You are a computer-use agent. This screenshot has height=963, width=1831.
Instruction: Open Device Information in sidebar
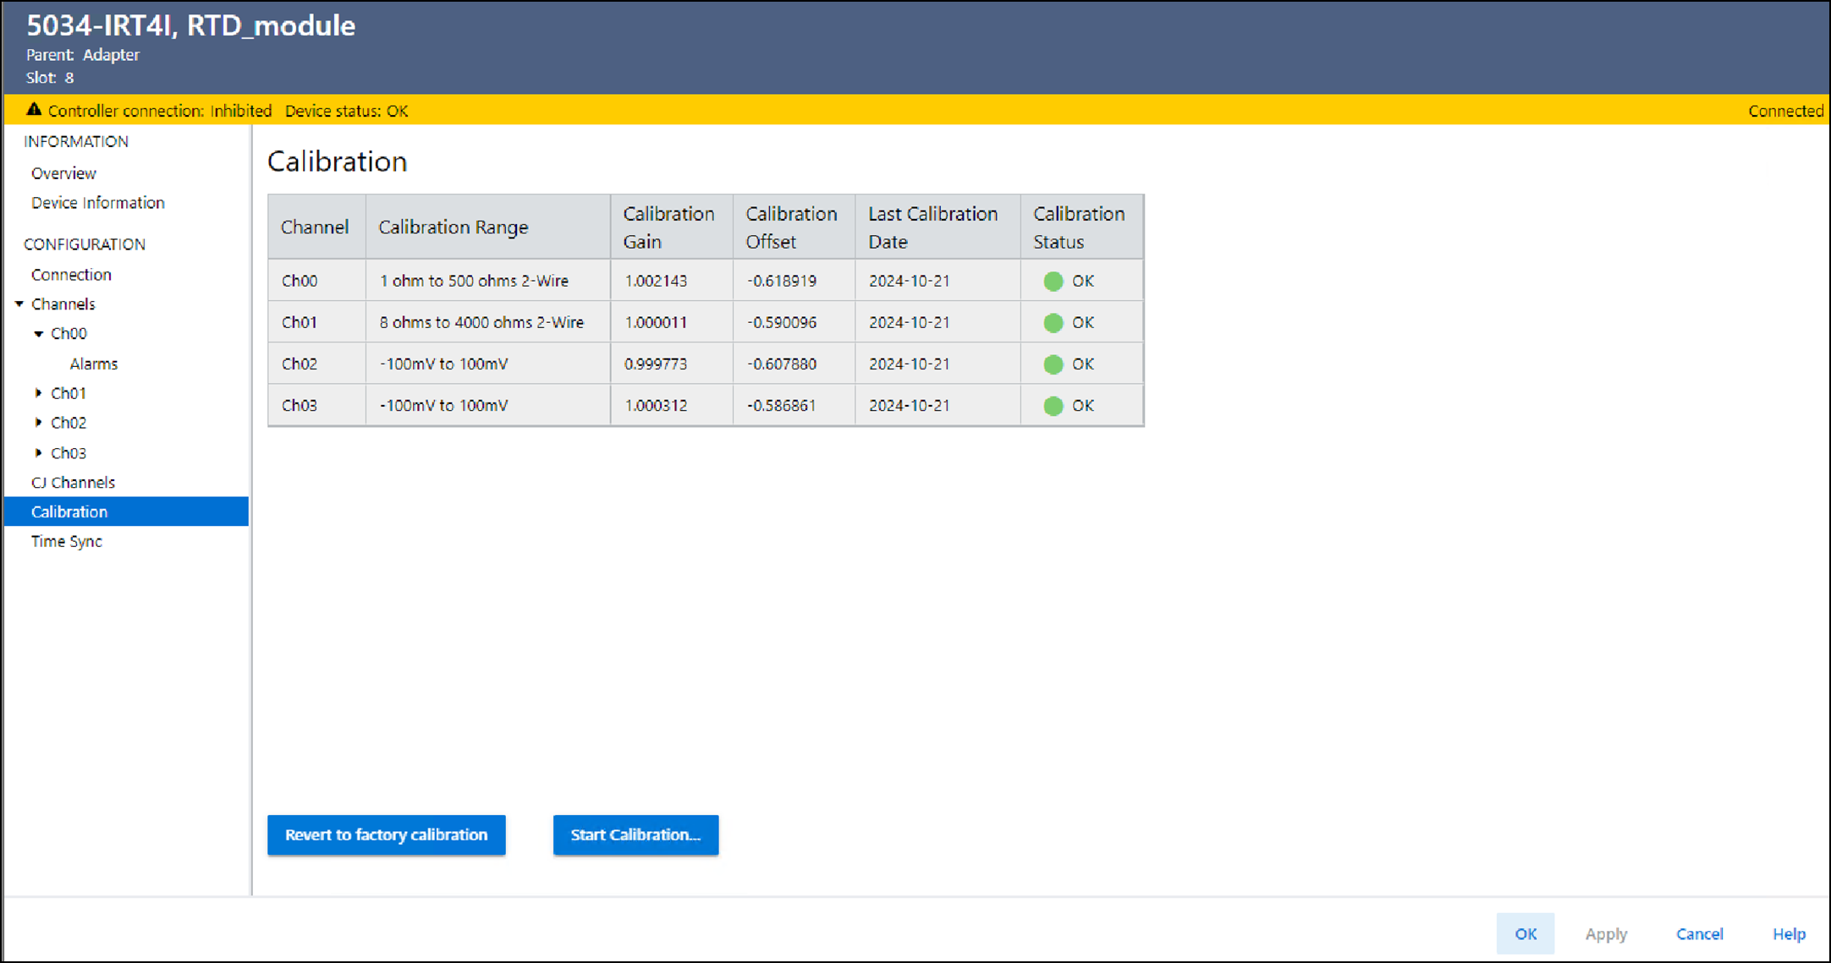tap(98, 203)
